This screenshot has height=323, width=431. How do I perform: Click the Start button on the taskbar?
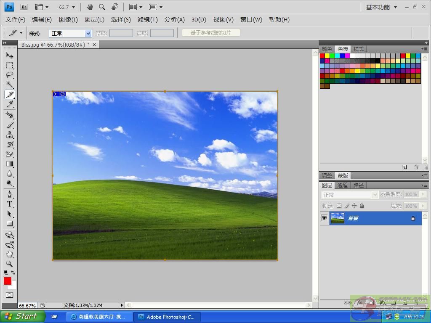coord(23,316)
